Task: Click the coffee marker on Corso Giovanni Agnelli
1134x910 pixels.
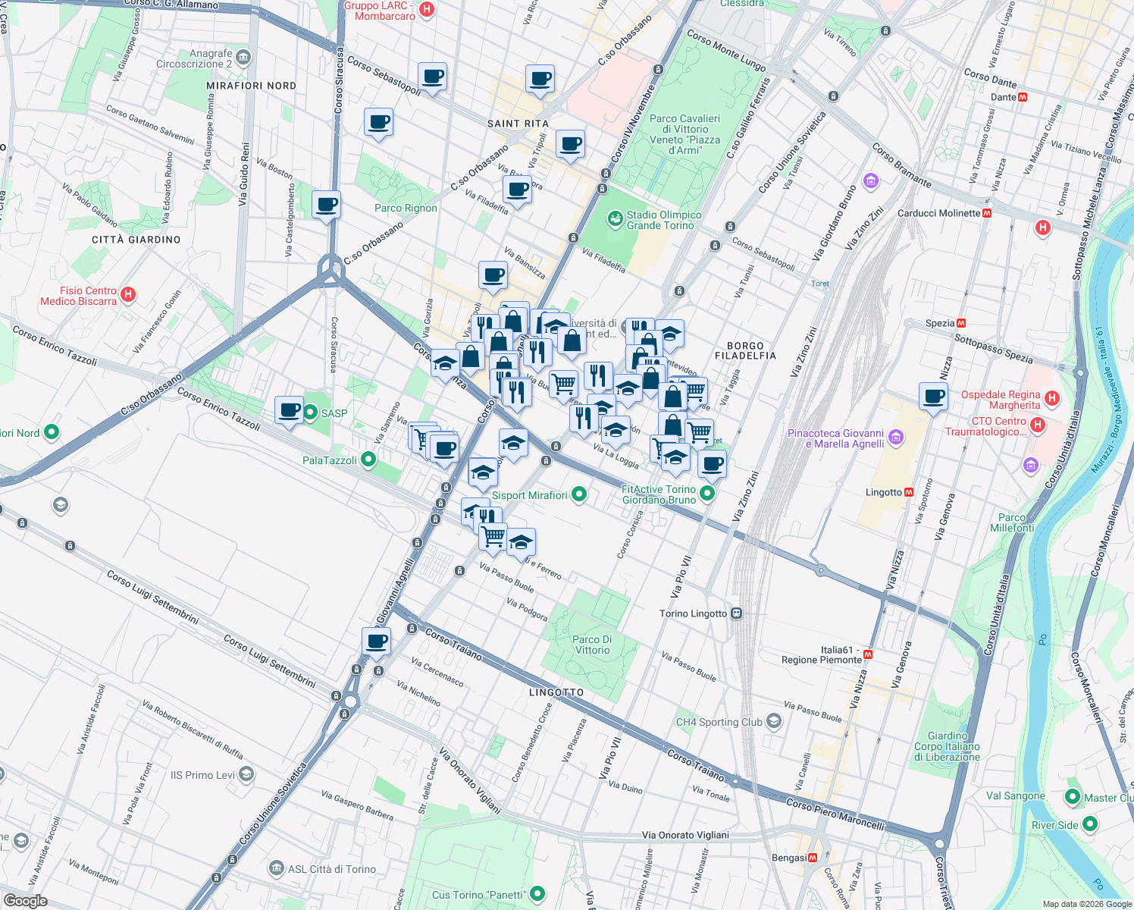Action: tap(377, 642)
